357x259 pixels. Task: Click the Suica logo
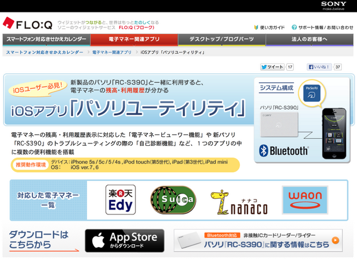[x=173, y=200]
